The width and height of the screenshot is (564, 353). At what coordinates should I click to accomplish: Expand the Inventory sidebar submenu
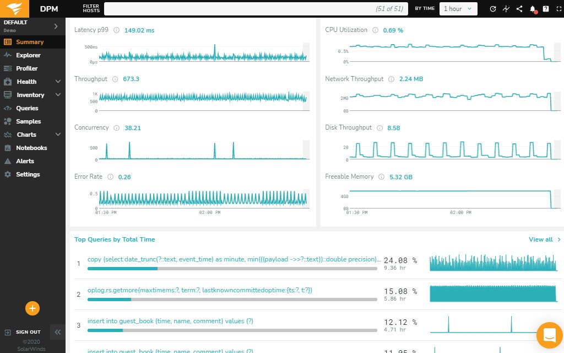coord(58,95)
